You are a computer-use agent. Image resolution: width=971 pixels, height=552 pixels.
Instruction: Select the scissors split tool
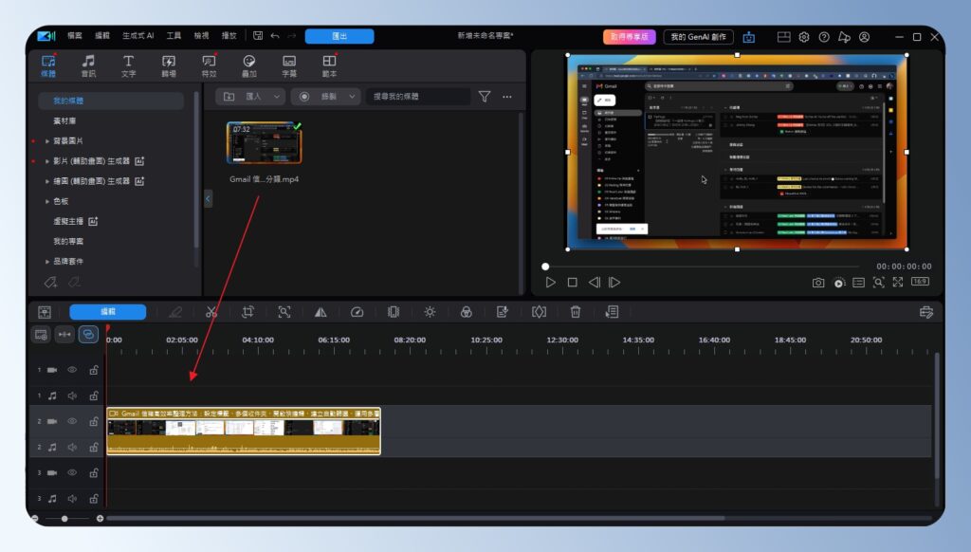[210, 311]
